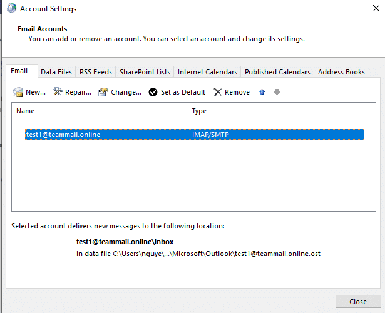The width and height of the screenshot is (385, 313).
Task: Click the Account Settings globe icon
Action: pyautogui.click(x=11, y=8)
